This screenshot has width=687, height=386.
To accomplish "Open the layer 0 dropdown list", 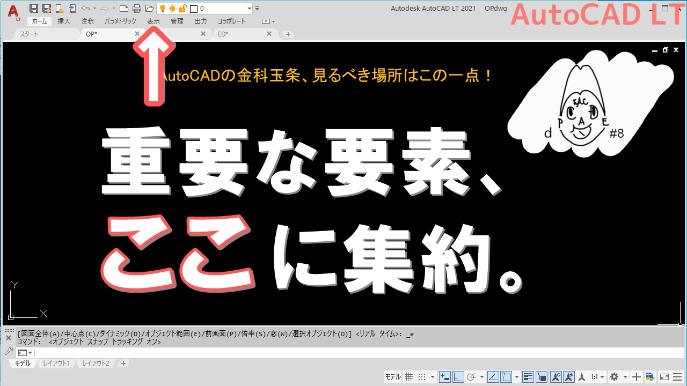I will click(249, 8).
